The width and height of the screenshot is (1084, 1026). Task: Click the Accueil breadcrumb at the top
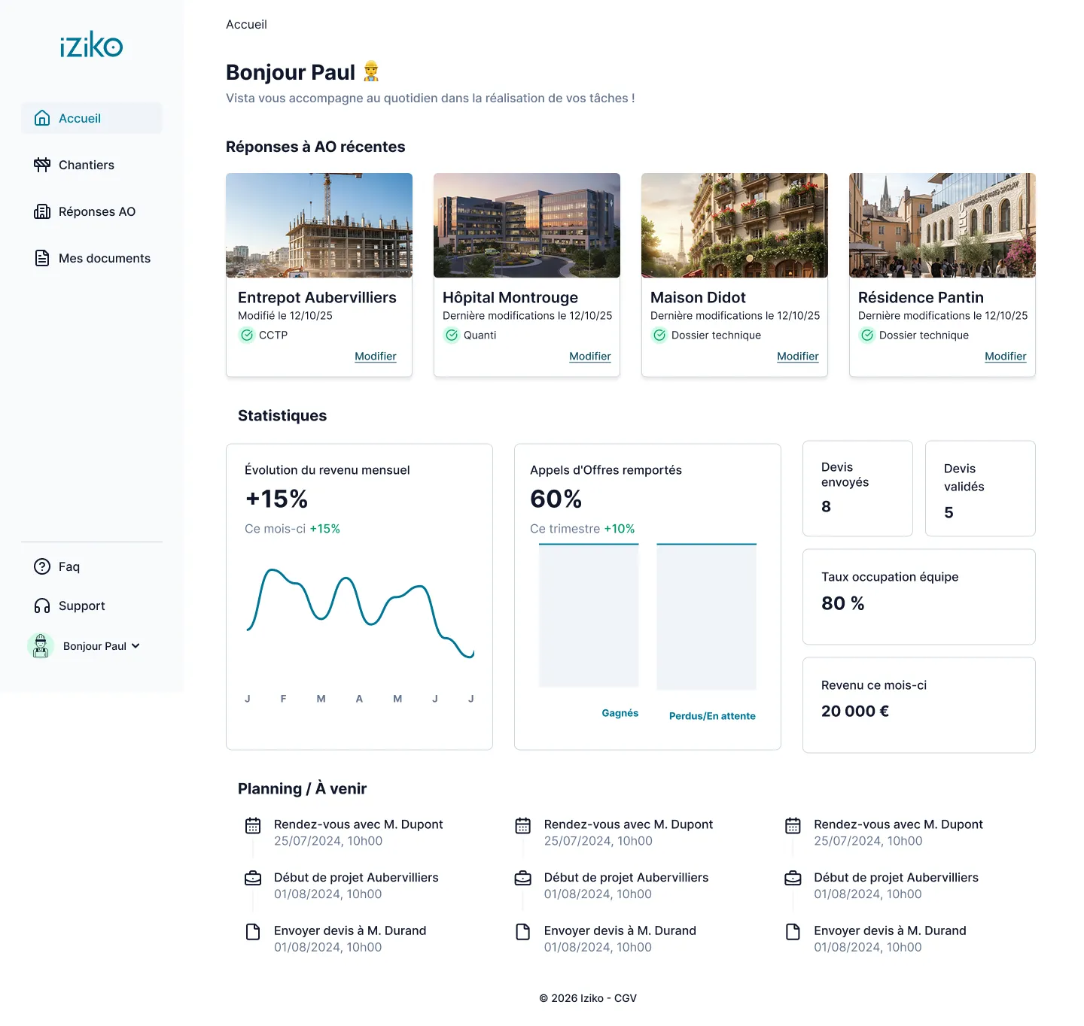coord(246,24)
